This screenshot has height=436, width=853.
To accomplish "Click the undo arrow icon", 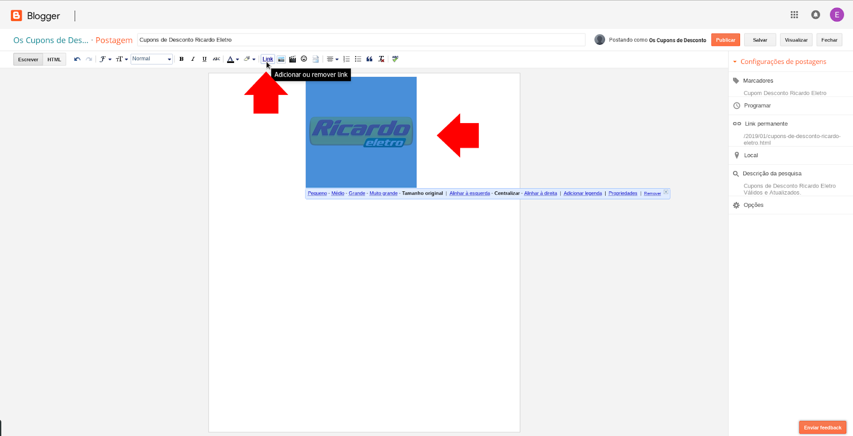I will click(77, 59).
